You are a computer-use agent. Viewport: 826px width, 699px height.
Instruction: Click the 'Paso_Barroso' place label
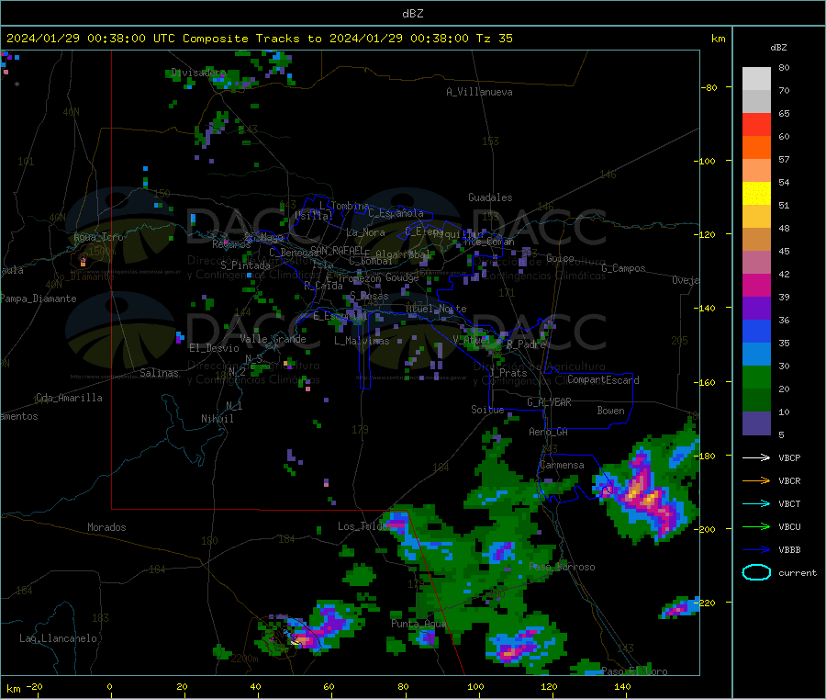pos(562,568)
